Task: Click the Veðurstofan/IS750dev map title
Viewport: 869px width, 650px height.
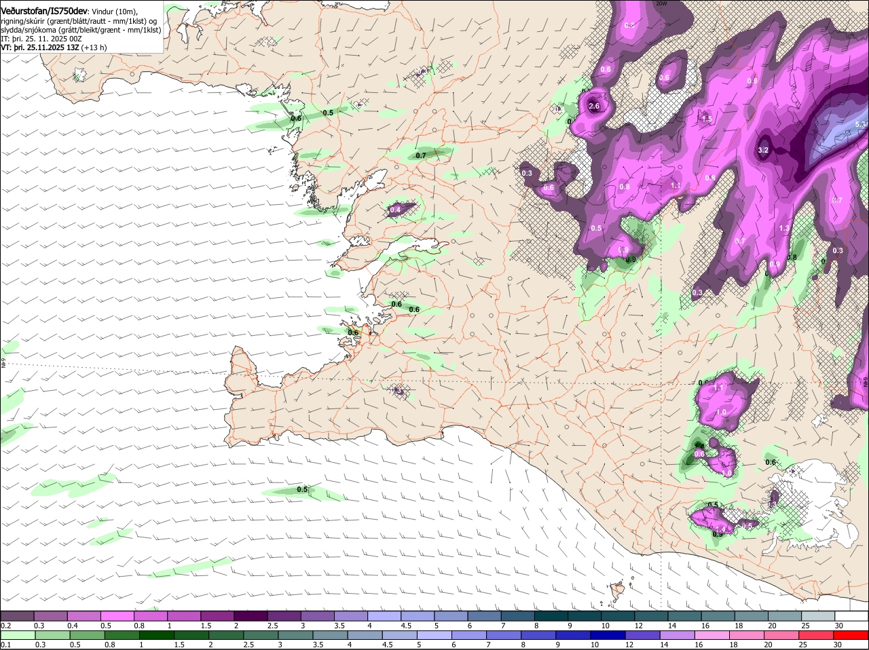Action: (x=43, y=11)
